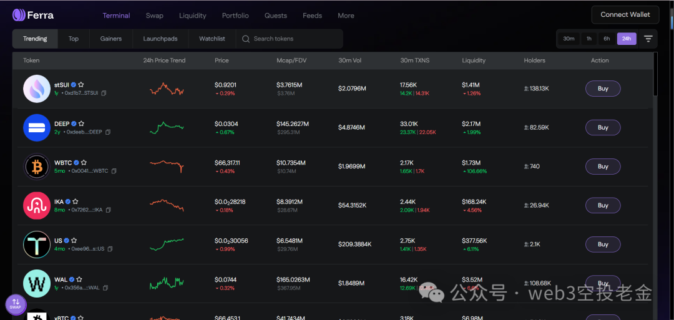
Task: Copy the WBTC contract address
Action: [114, 171]
